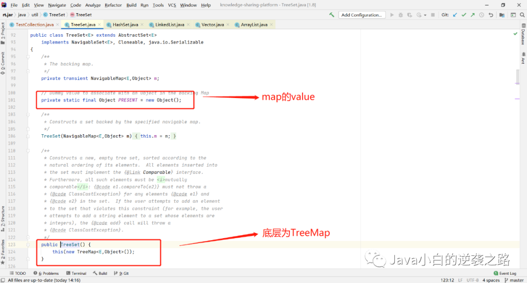The height and width of the screenshot is (283, 527).
Task: Click java breadcrumb segment
Action: tap(22, 15)
